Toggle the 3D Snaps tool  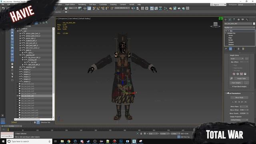(x=94, y=8)
